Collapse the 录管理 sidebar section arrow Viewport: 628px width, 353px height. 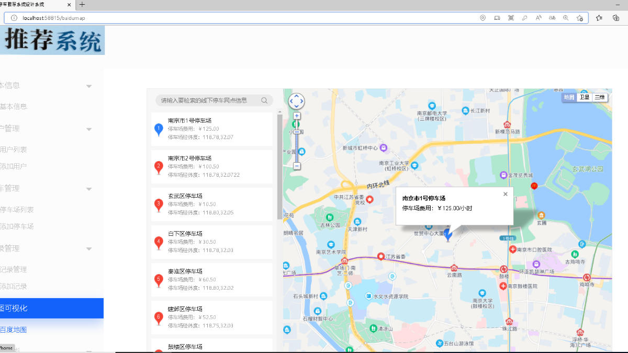click(x=89, y=249)
